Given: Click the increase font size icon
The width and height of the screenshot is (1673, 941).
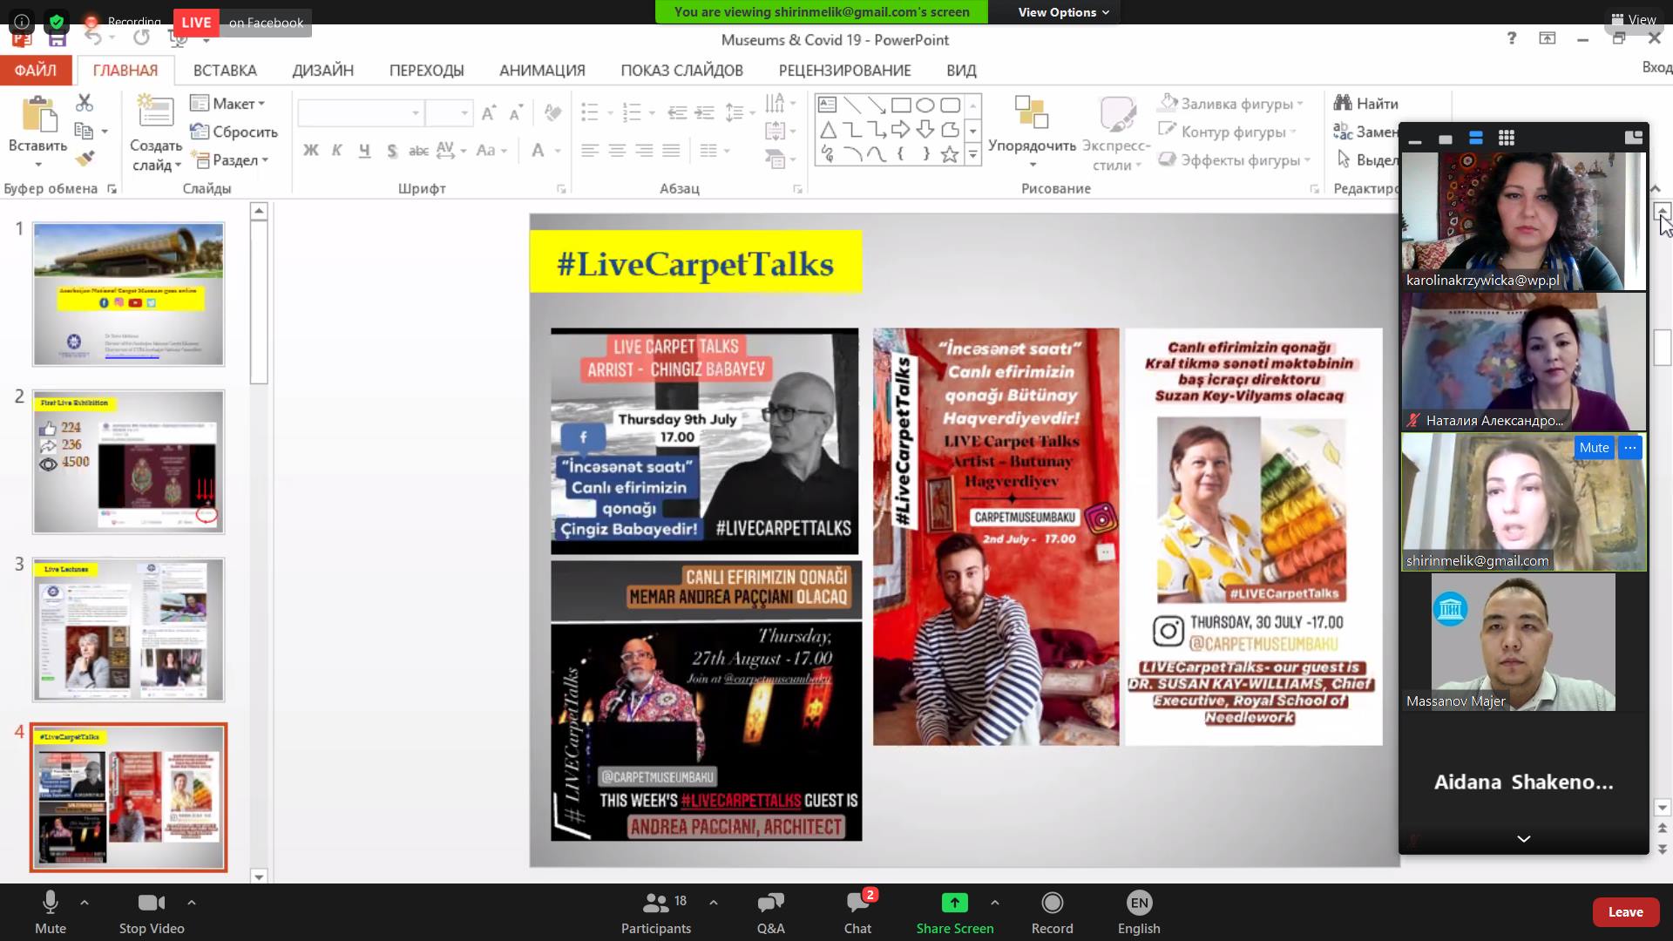Looking at the screenshot, I should (489, 112).
